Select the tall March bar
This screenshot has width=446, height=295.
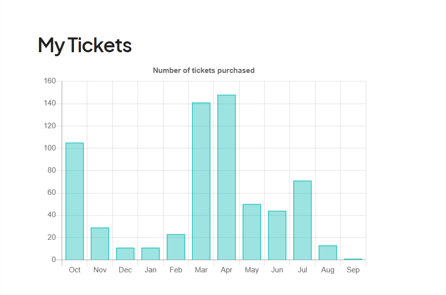click(x=201, y=181)
